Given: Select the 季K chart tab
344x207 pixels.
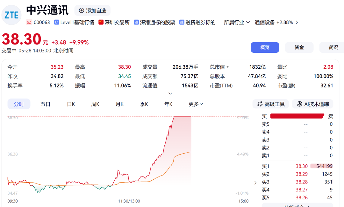Looking at the screenshot, I should coord(144,104).
